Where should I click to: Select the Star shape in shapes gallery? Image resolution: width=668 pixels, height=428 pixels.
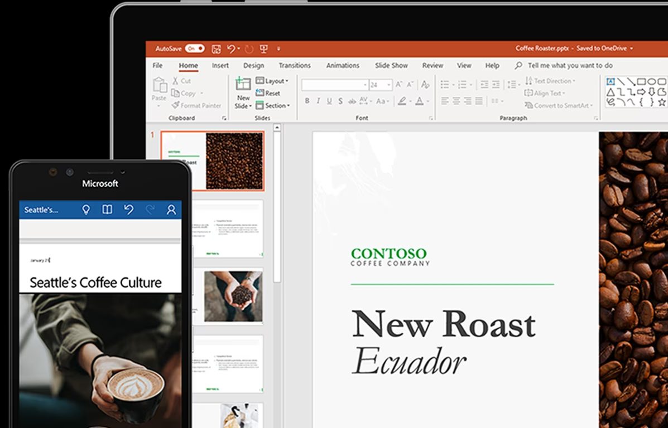pos(662,102)
